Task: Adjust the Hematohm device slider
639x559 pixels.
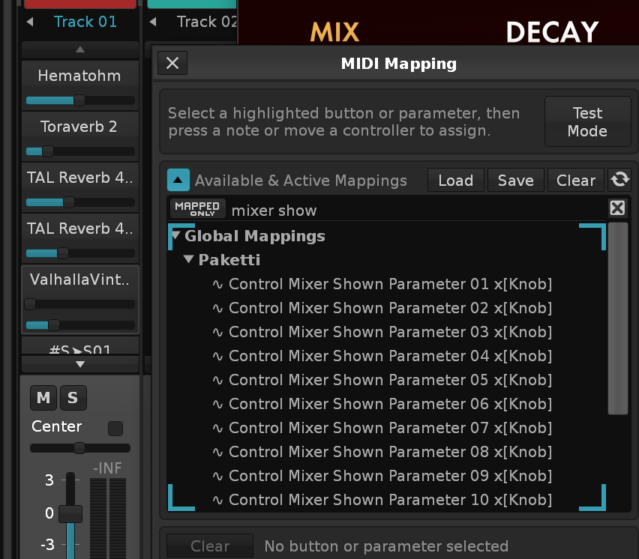Action: [x=79, y=100]
